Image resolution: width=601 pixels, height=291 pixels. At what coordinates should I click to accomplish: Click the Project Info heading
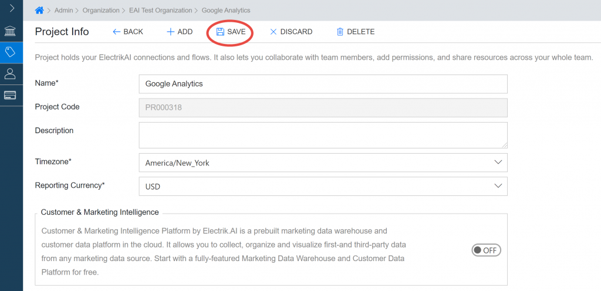tap(62, 32)
